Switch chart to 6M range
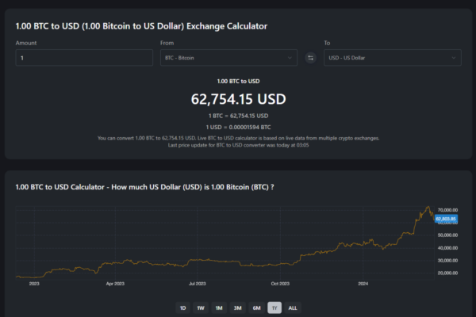The width and height of the screenshot is (476, 317). point(256,307)
